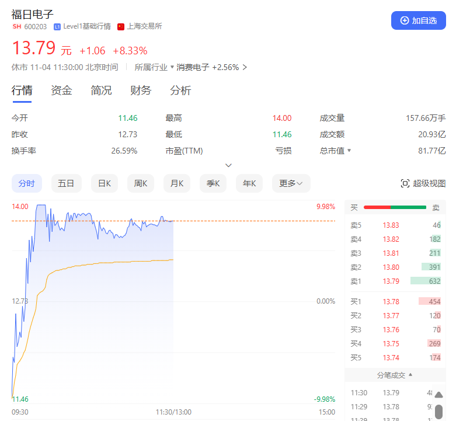The width and height of the screenshot is (449, 421).
Task: Click the 上海交易所 flag icon
Action: pos(121,27)
